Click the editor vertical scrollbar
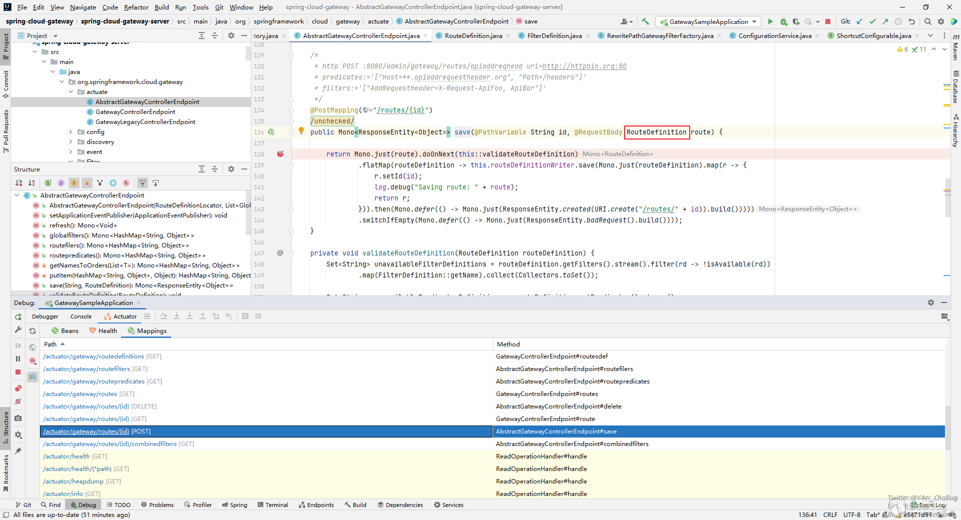This screenshot has height=520, width=961. [947, 197]
